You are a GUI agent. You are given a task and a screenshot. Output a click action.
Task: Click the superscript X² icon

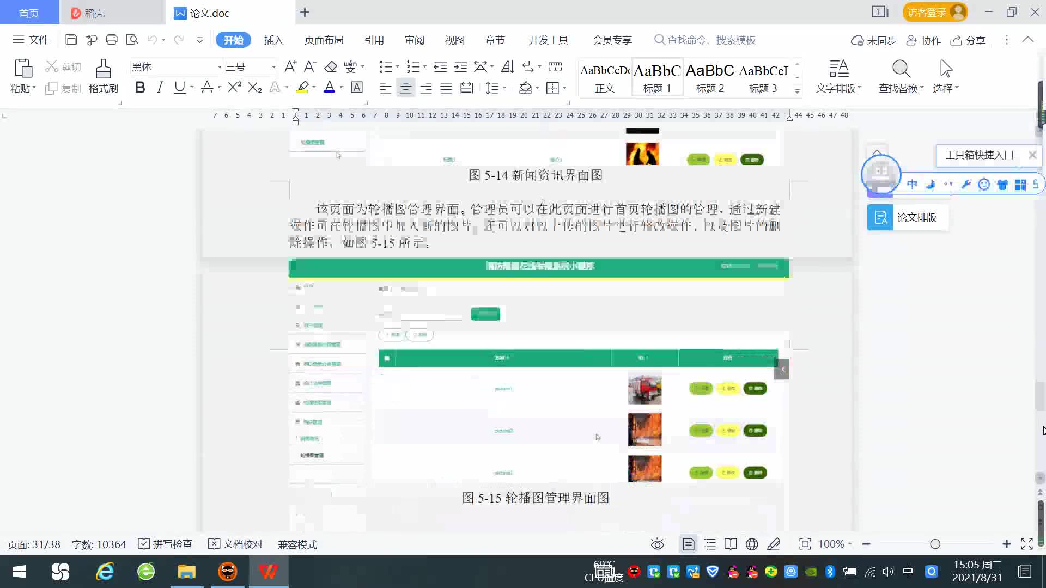234,88
